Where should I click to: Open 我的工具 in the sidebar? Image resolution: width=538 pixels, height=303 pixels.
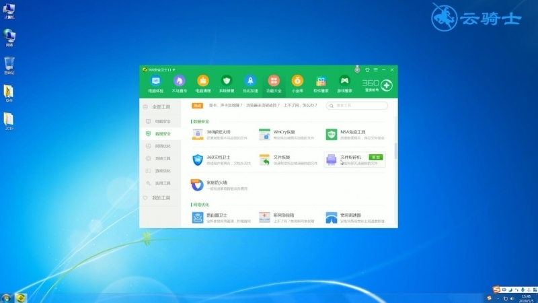160,198
